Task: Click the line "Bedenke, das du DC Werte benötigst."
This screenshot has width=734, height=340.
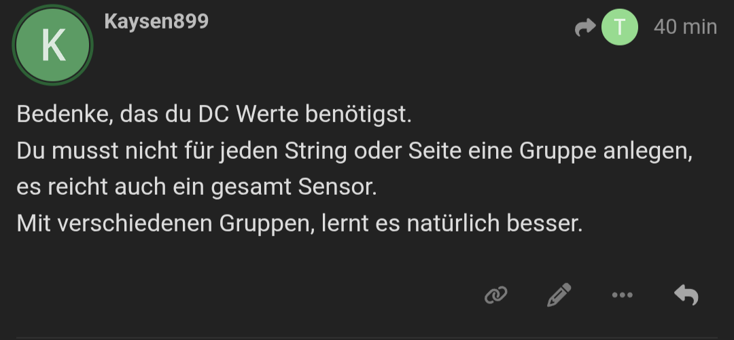Action: click(x=214, y=114)
